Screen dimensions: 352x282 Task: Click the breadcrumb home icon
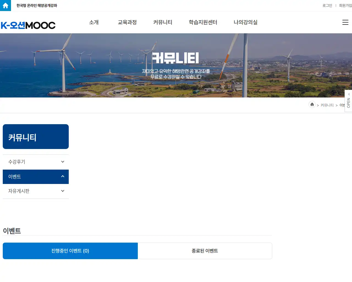(x=312, y=105)
